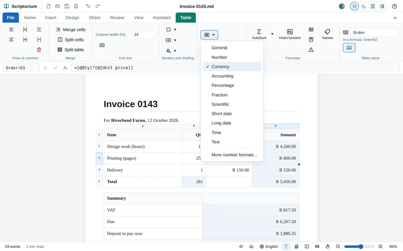
Task: Open the border outline square dropdown
Action: pyautogui.click(x=171, y=29)
